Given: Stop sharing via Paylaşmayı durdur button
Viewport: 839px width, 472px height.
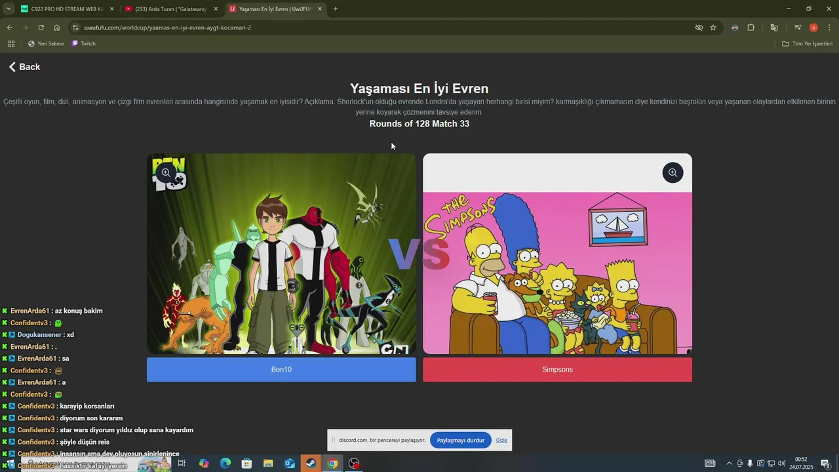Looking at the screenshot, I should [x=460, y=440].
